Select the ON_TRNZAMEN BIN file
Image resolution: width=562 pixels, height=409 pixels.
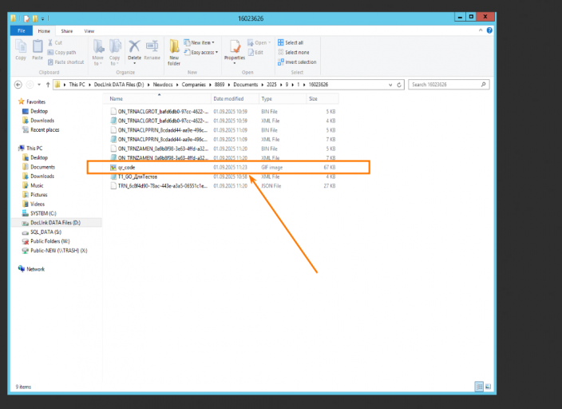point(223,149)
